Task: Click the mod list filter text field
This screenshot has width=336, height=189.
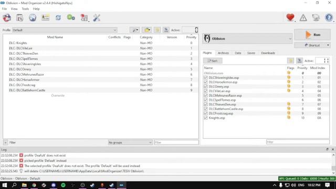Action: (176, 142)
